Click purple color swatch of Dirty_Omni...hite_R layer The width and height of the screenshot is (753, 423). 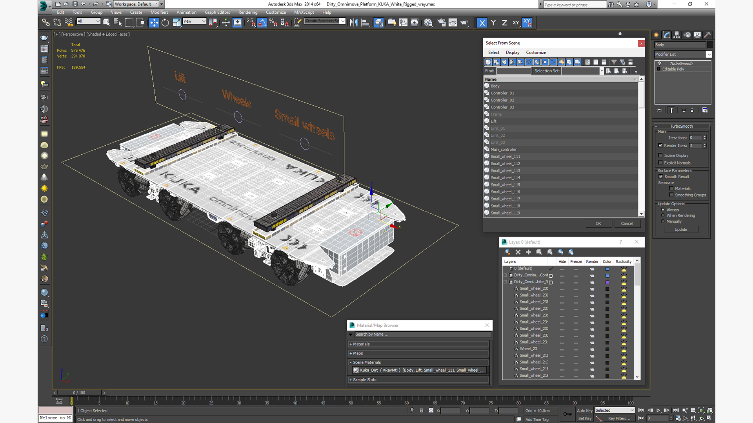tap(607, 282)
